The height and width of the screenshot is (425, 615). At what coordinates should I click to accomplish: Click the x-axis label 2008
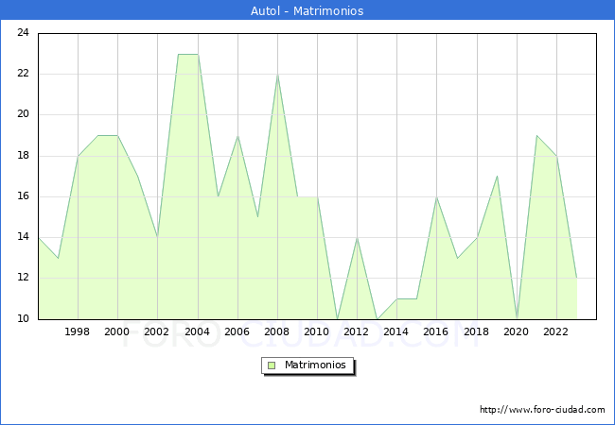coord(277,331)
